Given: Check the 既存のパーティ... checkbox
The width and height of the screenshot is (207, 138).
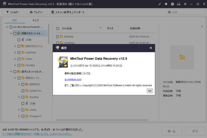Looking at the screenshot, I should 19,78.
